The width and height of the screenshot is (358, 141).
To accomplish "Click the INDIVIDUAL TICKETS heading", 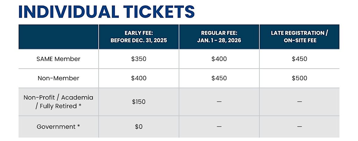I will click(107, 11).
